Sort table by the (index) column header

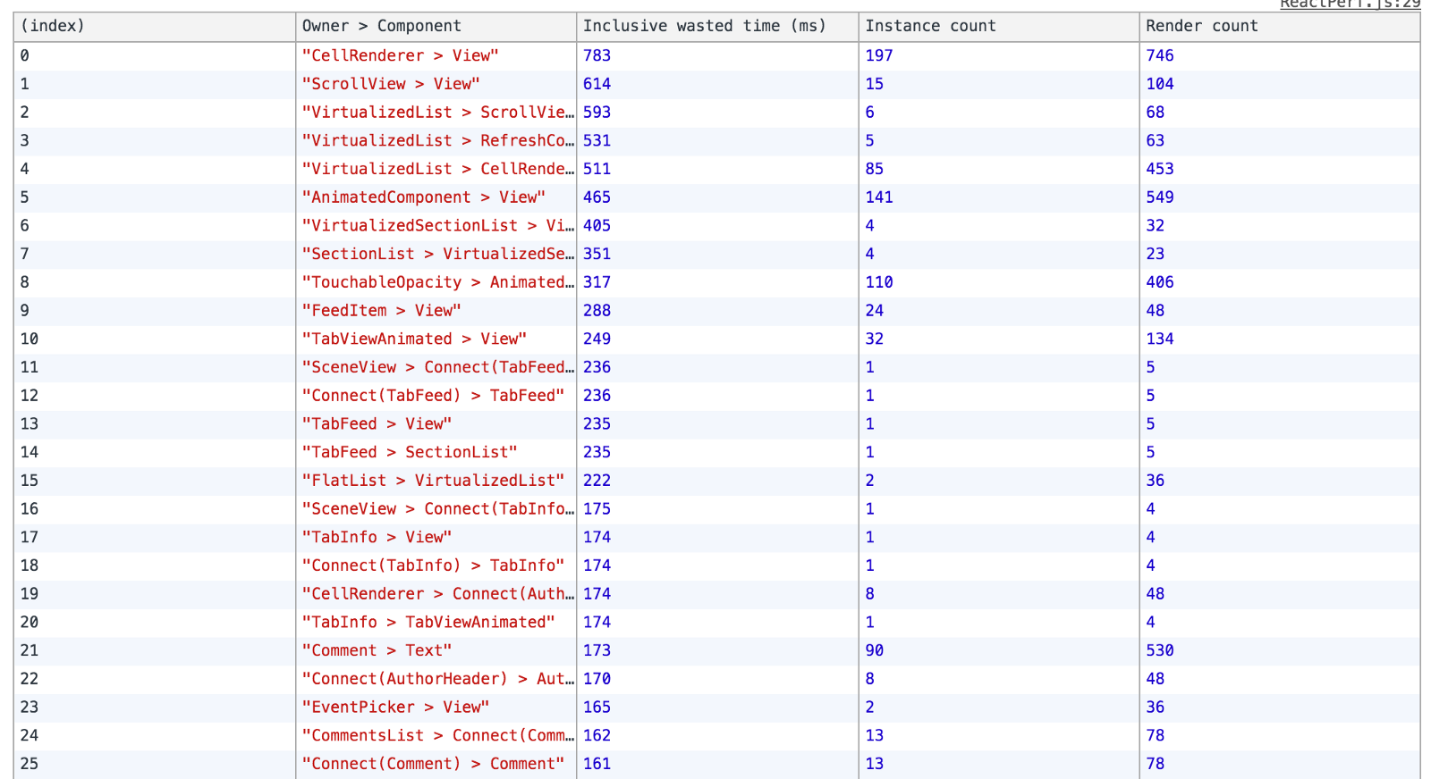point(53,27)
